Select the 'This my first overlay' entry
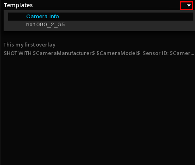The width and height of the screenshot is (195, 165). (29, 45)
